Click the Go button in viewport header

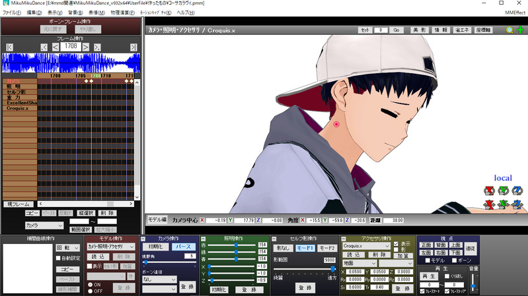click(396, 30)
